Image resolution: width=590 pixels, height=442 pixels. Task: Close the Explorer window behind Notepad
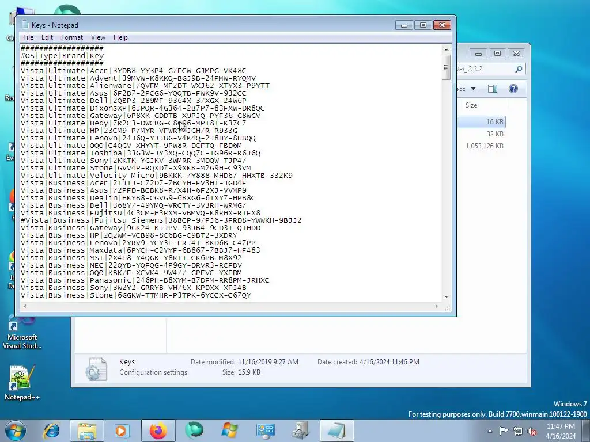click(517, 54)
